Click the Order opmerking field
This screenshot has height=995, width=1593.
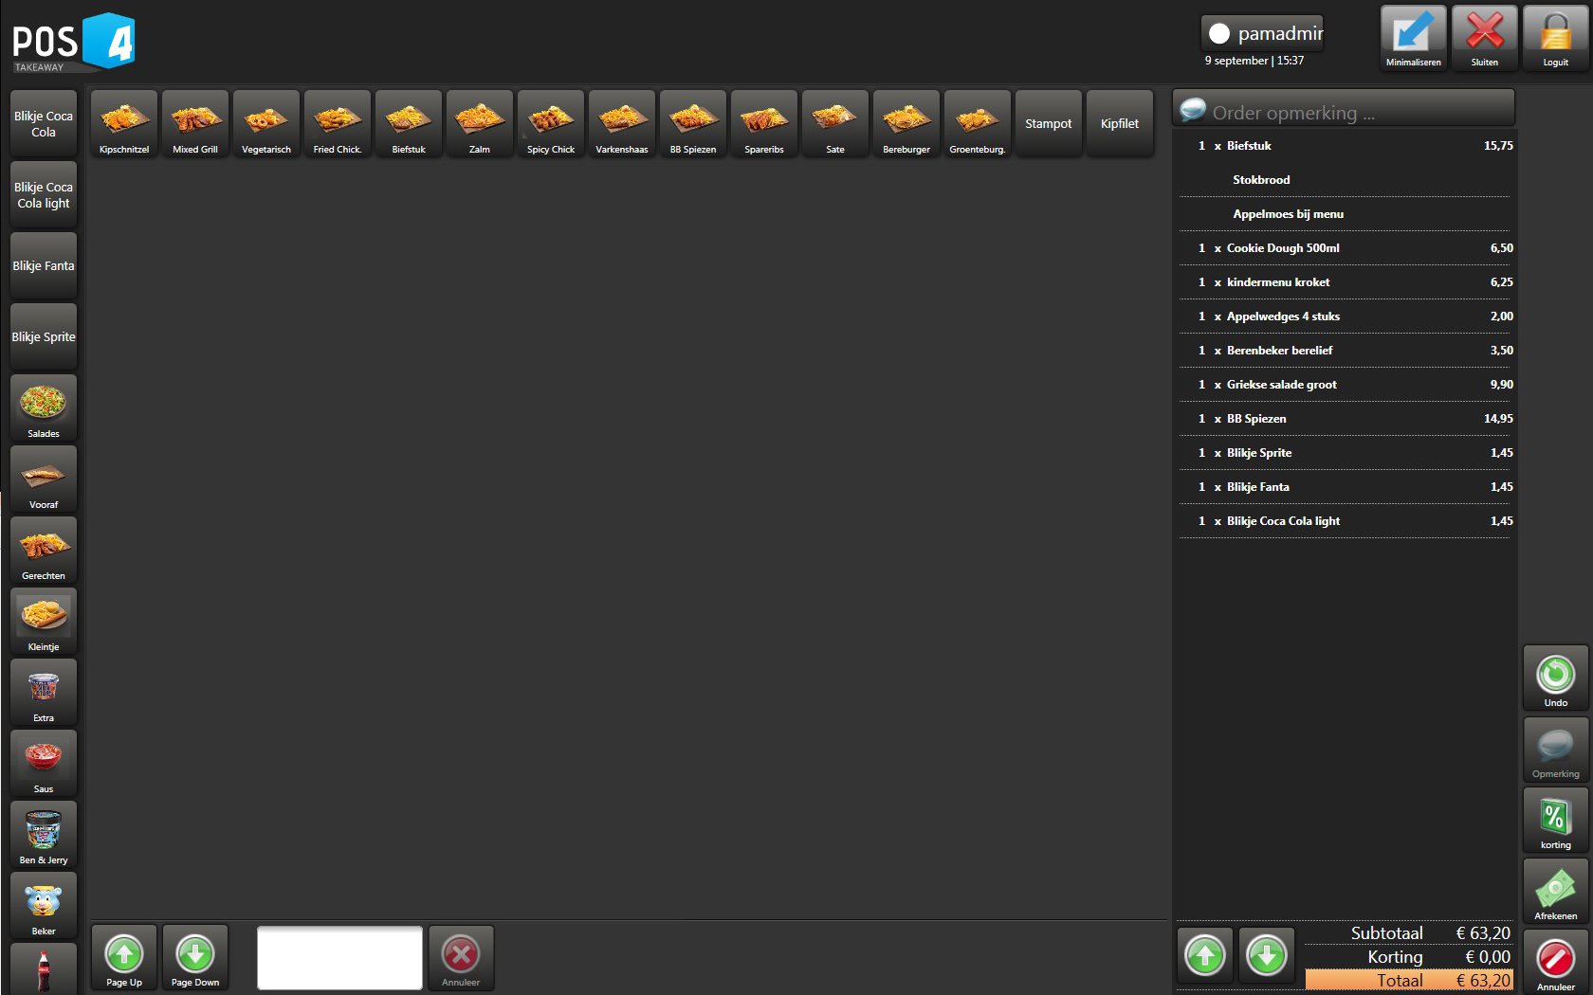click(1356, 113)
